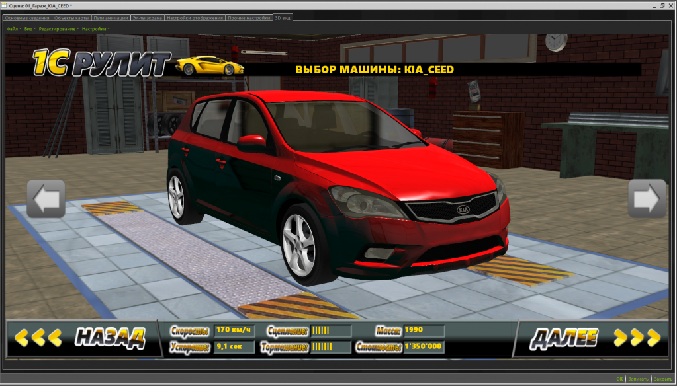Click the cost value 1'350'000
677x386 pixels.
coord(424,347)
